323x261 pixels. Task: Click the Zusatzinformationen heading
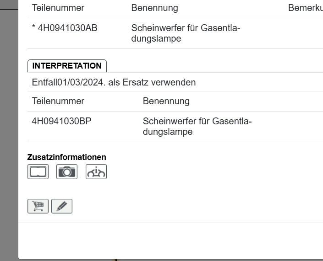67,157
